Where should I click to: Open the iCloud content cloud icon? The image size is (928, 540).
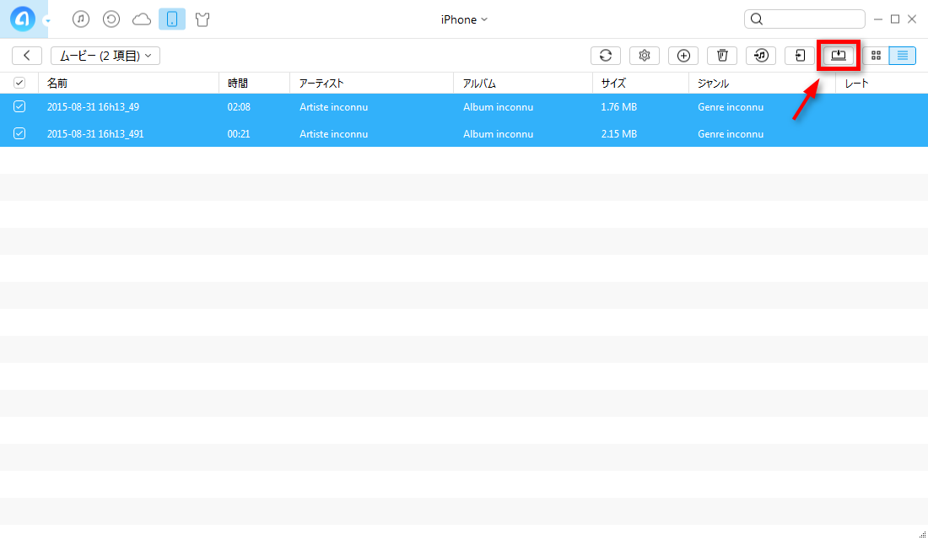point(142,19)
